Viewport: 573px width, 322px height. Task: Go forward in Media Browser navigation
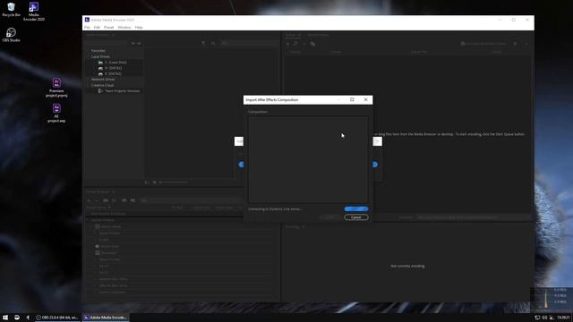(x=139, y=44)
